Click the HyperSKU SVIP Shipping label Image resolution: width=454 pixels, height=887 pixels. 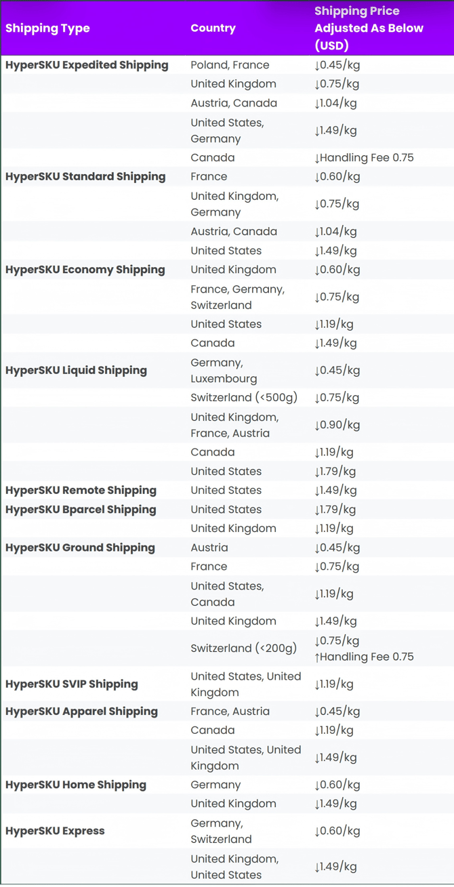pyautogui.click(x=72, y=684)
